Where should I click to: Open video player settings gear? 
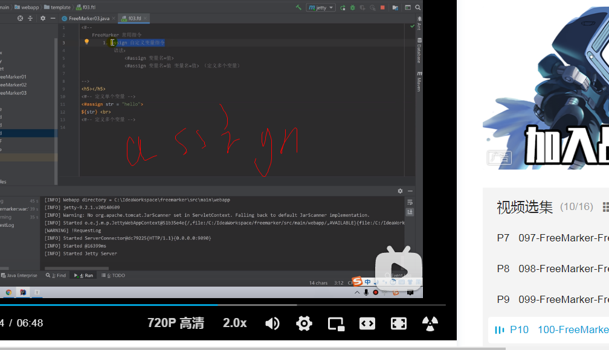(304, 323)
